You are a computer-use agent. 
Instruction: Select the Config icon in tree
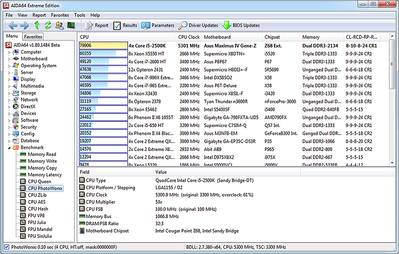(x=16, y=134)
